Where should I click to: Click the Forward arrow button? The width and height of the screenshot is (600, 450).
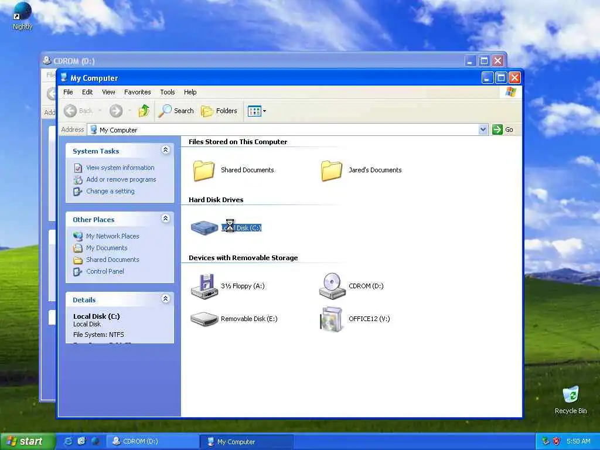[x=116, y=111]
